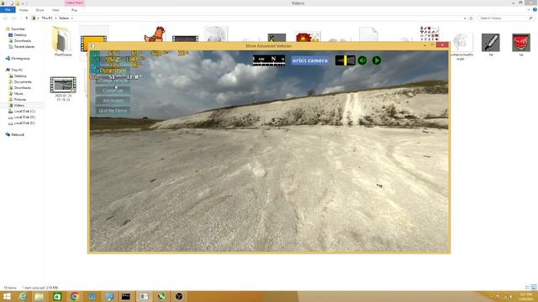The image size is (538, 302).
Task: Select Music under This PC
Action: click(x=18, y=93)
